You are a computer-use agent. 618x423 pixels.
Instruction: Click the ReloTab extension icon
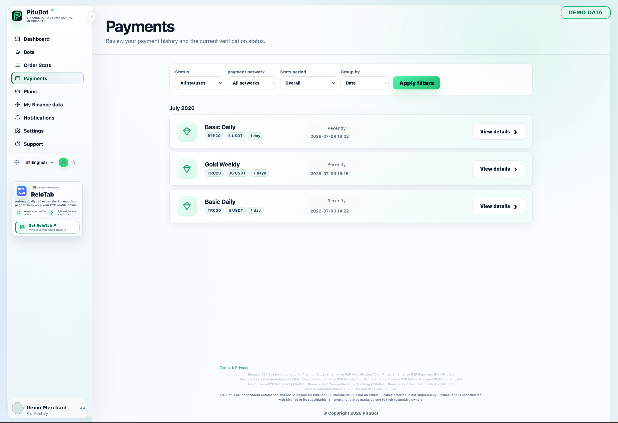pos(22,191)
